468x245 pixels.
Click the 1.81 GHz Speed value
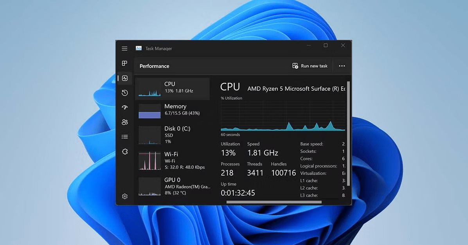(x=263, y=153)
